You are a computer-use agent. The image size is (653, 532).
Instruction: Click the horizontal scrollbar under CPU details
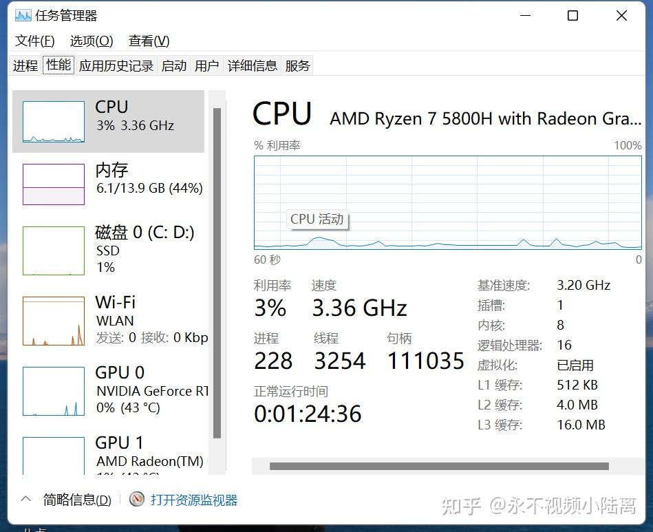(439, 466)
